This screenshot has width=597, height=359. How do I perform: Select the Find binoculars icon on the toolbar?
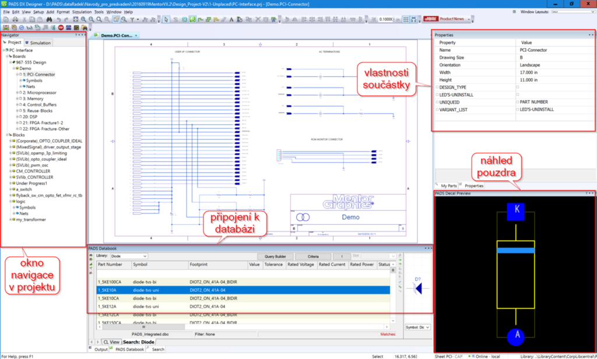coord(49,20)
